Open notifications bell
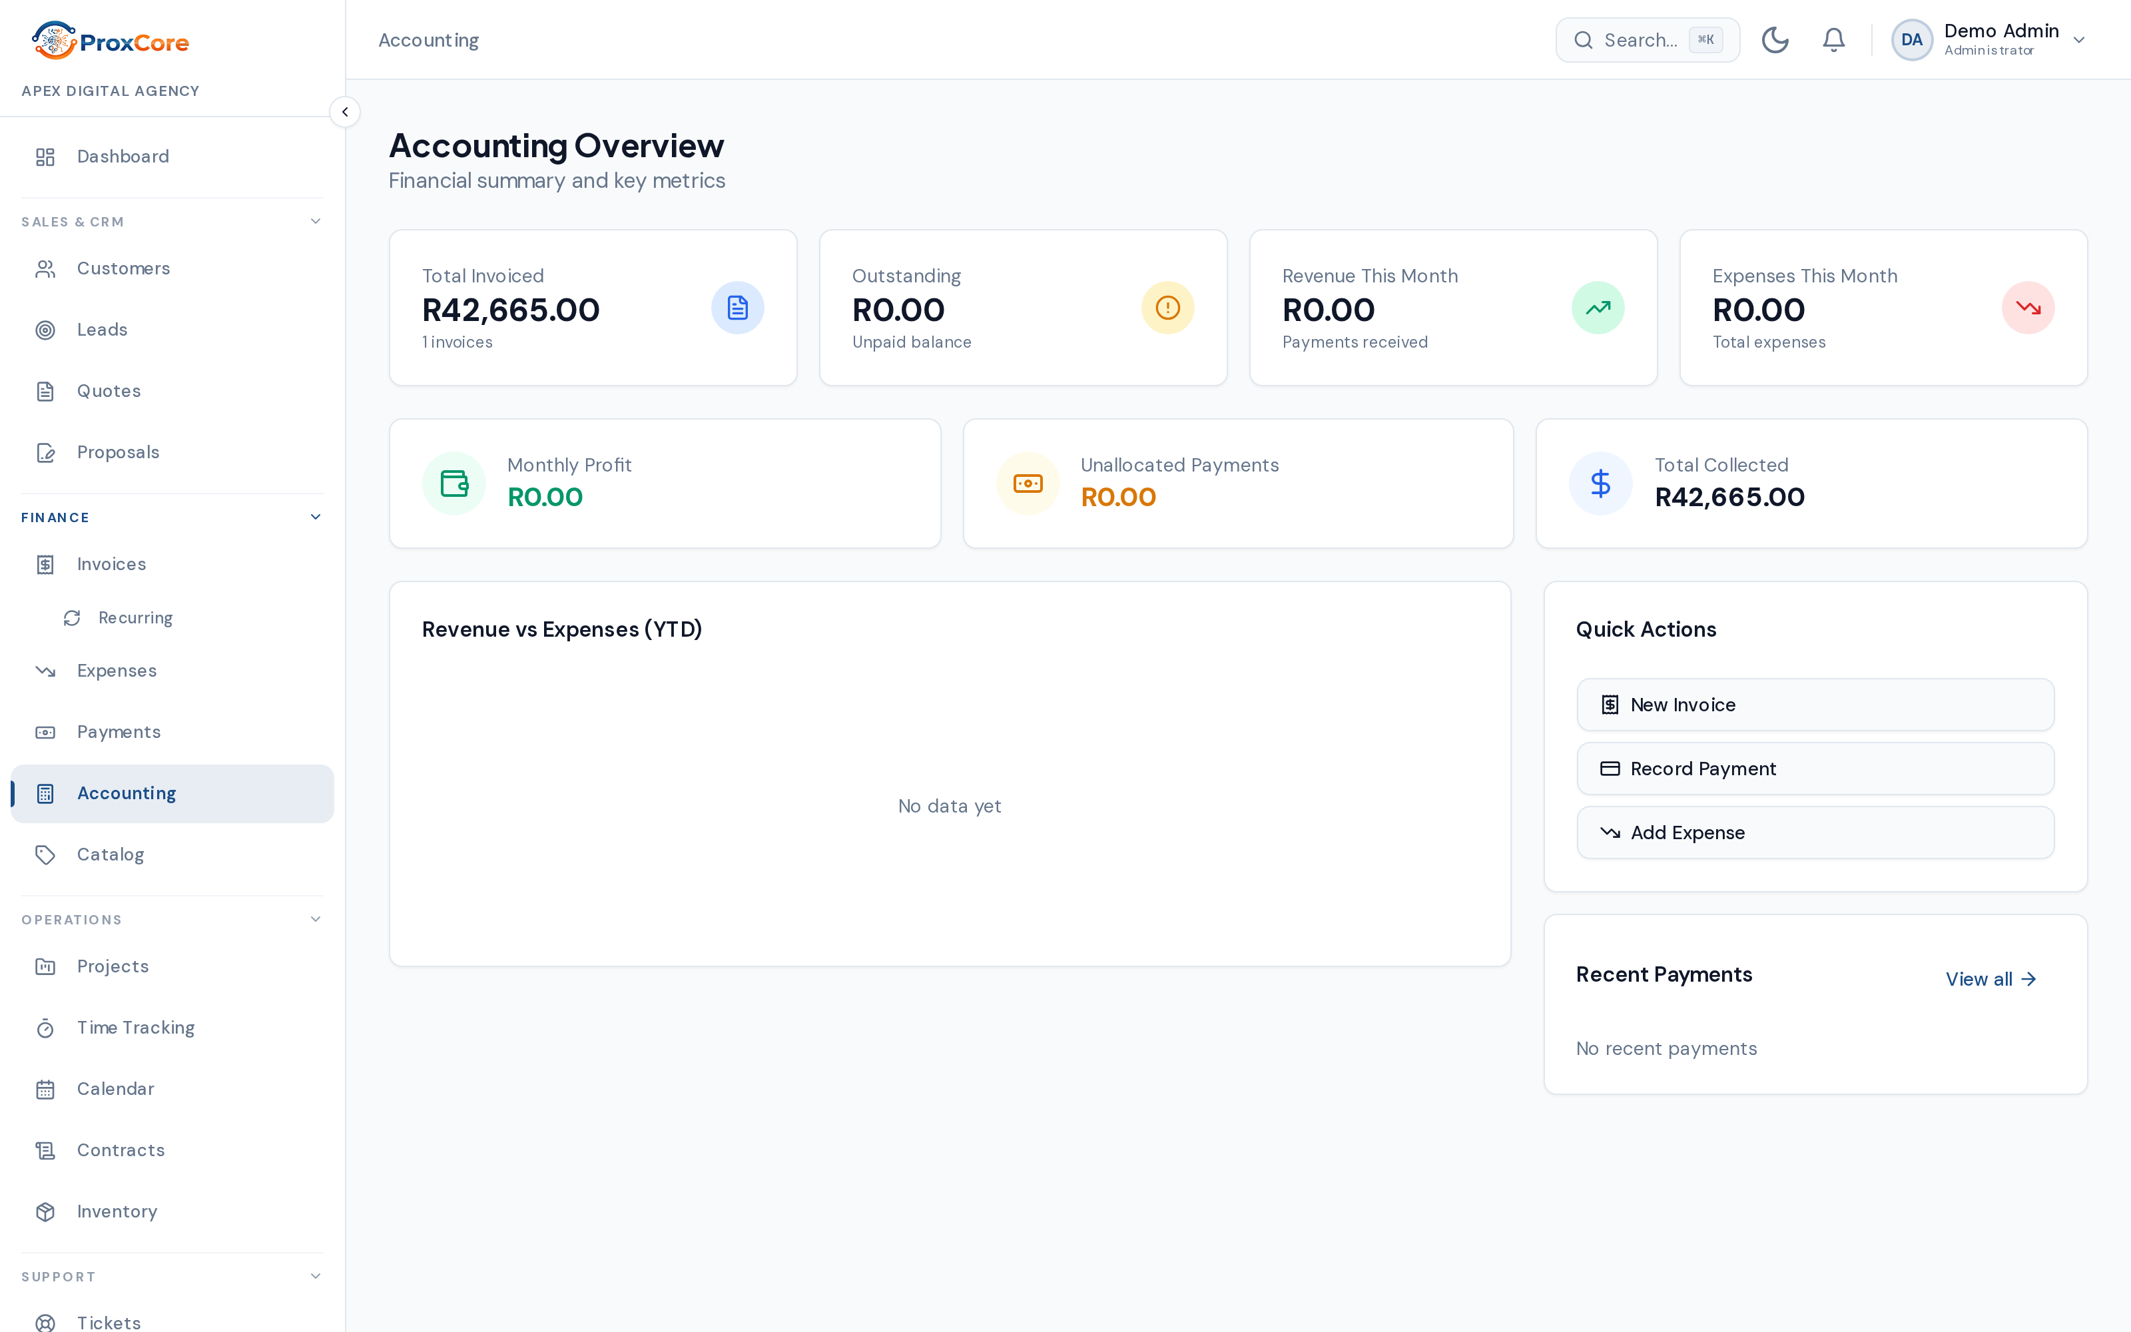This screenshot has width=2131, height=1332. coord(1833,40)
